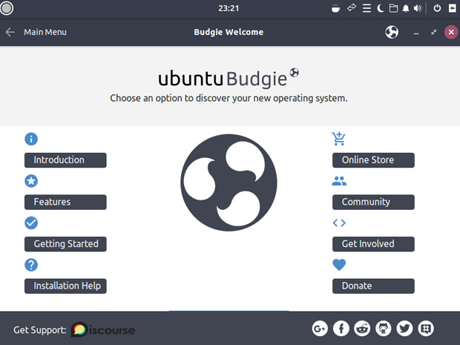Open the Google Plus social link
The image size is (460, 345).
pyautogui.click(x=320, y=329)
